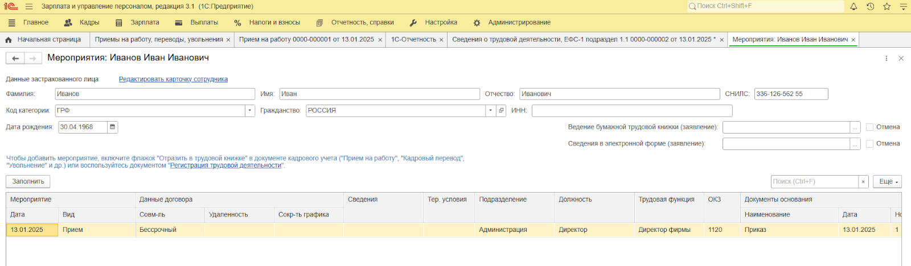
Task: Click the Заполнить button
Action: (28, 182)
